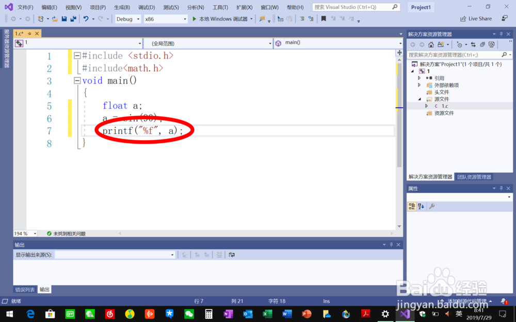
Task: Click Sync with Active Document icon
Action: coord(473,45)
